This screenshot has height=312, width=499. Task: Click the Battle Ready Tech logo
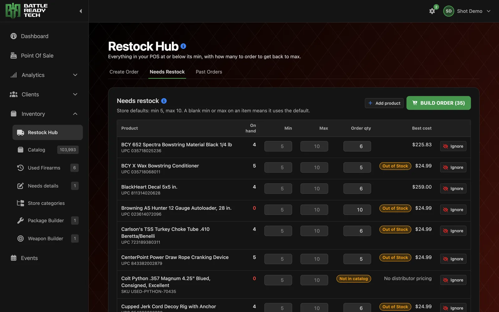coord(27,11)
